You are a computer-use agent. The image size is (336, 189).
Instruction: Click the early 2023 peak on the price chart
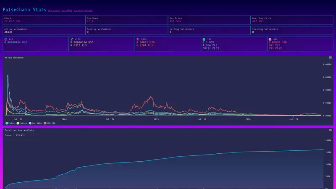click(8, 76)
